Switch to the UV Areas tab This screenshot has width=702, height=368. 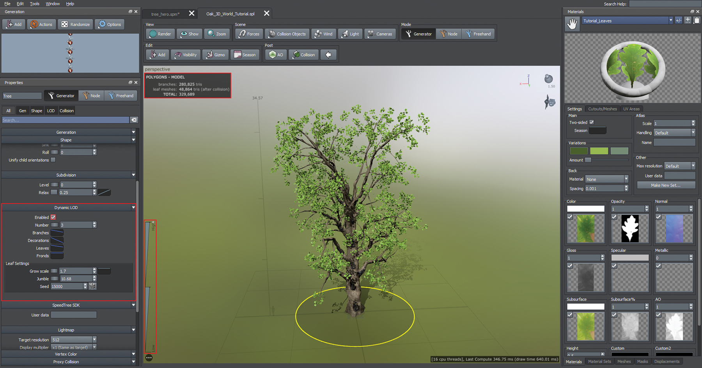pyautogui.click(x=631, y=109)
